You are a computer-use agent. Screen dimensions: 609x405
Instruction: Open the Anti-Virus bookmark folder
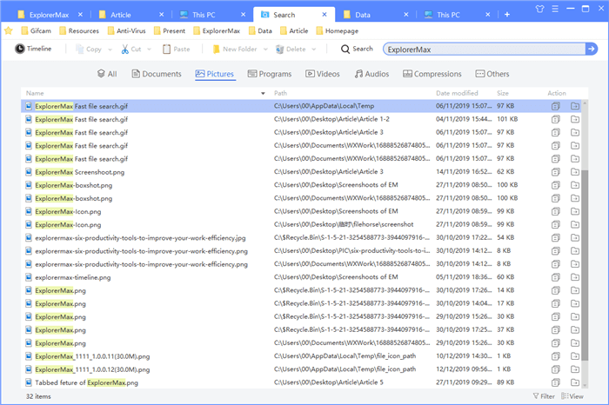[x=127, y=30]
